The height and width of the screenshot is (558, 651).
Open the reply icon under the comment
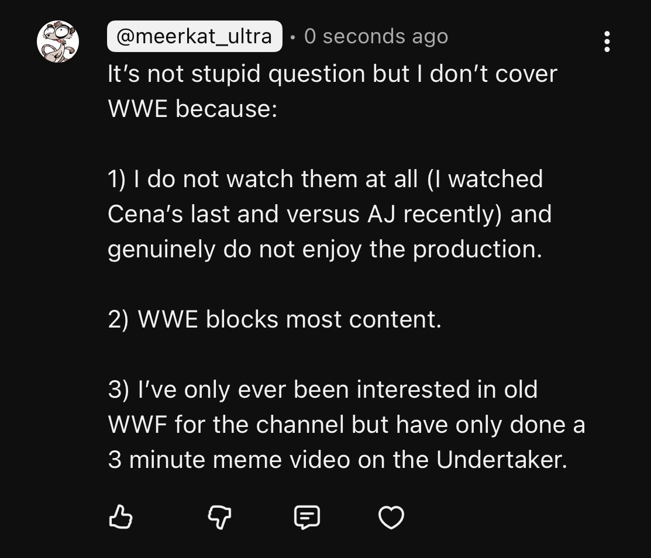click(x=307, y=517)
